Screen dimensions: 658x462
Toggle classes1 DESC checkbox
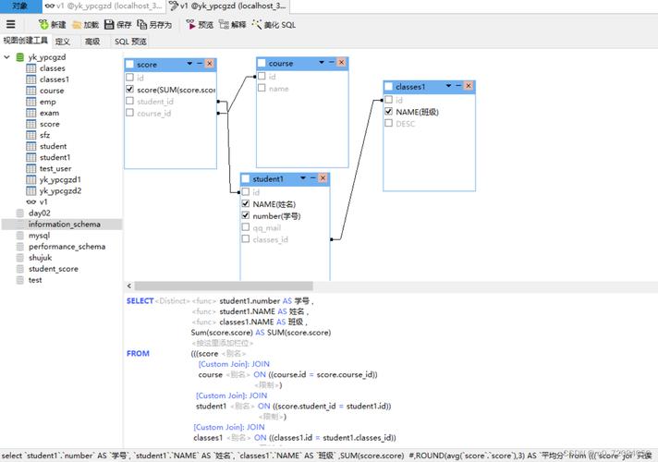(388, 123)
